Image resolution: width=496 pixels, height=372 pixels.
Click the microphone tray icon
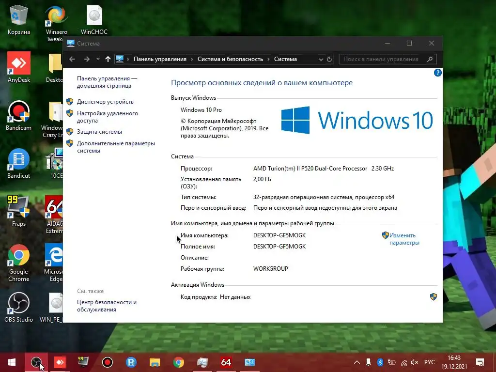[368, 362]
